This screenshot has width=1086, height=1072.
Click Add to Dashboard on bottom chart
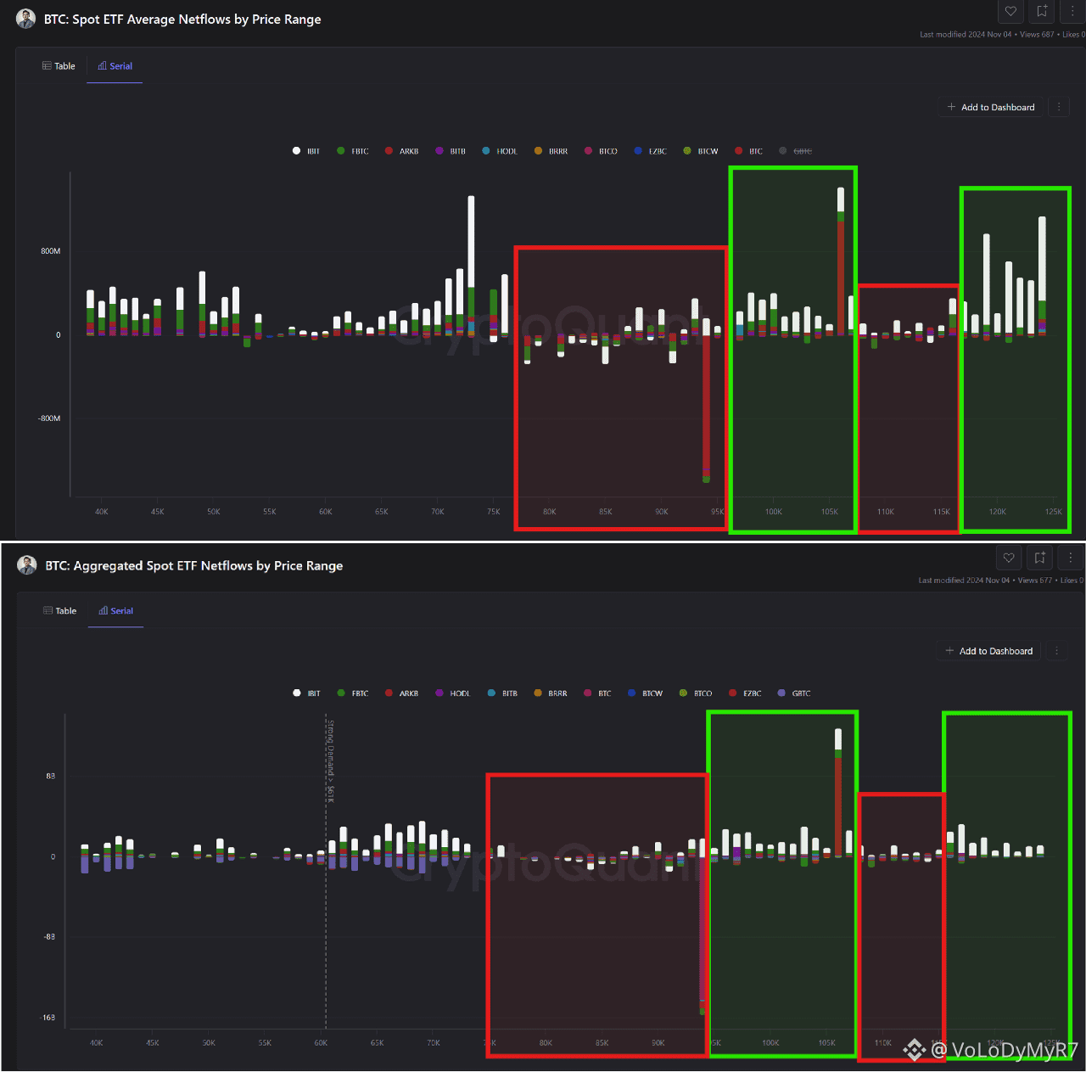[989, 651]
